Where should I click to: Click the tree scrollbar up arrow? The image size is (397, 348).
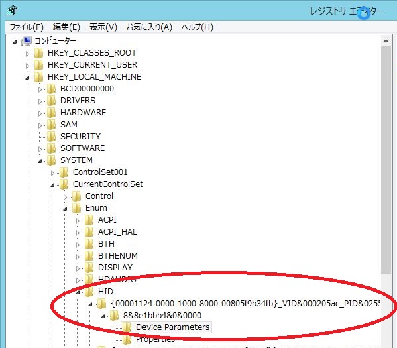(386, 41)
